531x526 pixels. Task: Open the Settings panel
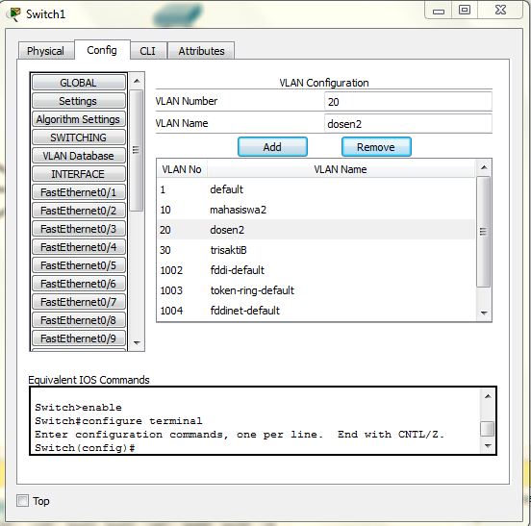click(x=79, y=101)
